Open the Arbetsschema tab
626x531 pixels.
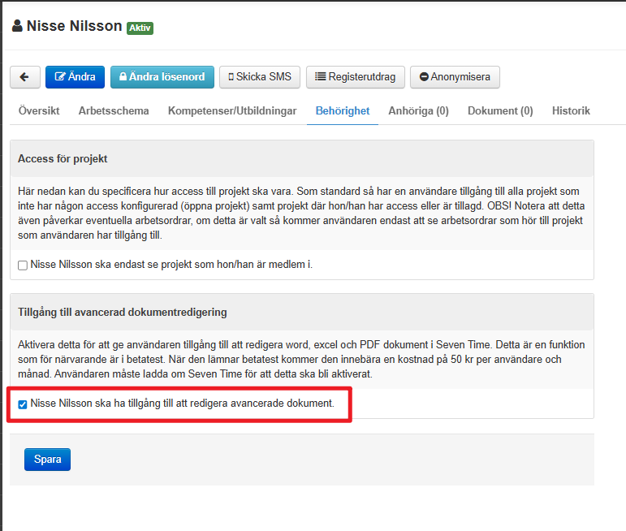pyautogui.click(x=114, y=111)
